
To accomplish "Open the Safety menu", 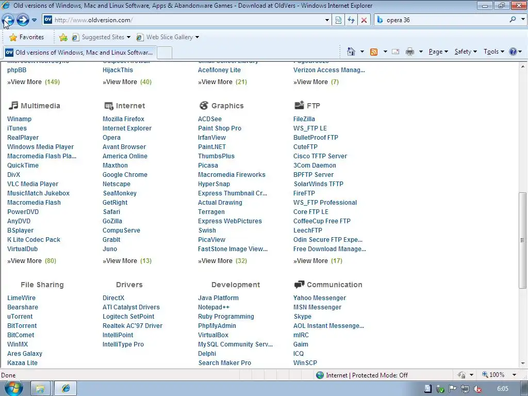I will click(466, 52).
